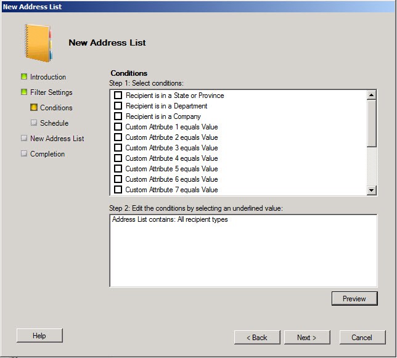Select the Conditions step label
397x358 pixels.
coord(56,108)
